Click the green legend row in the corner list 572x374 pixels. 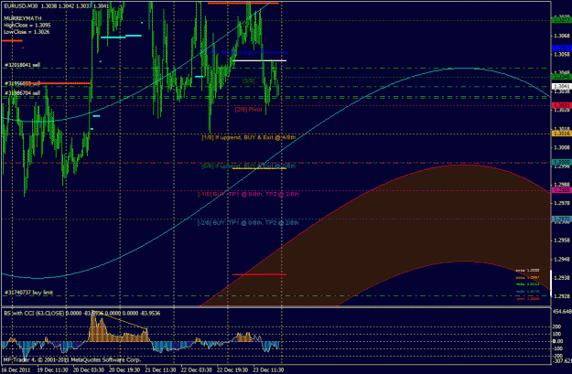pyautogui.click(x=528, y=284)
